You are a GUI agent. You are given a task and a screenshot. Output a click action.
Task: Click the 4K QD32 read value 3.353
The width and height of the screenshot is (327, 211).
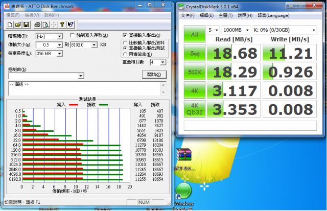point(234,109)
